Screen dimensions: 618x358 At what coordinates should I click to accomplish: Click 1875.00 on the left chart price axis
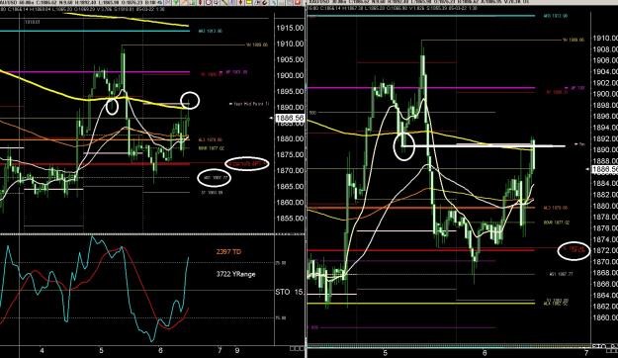290,154
